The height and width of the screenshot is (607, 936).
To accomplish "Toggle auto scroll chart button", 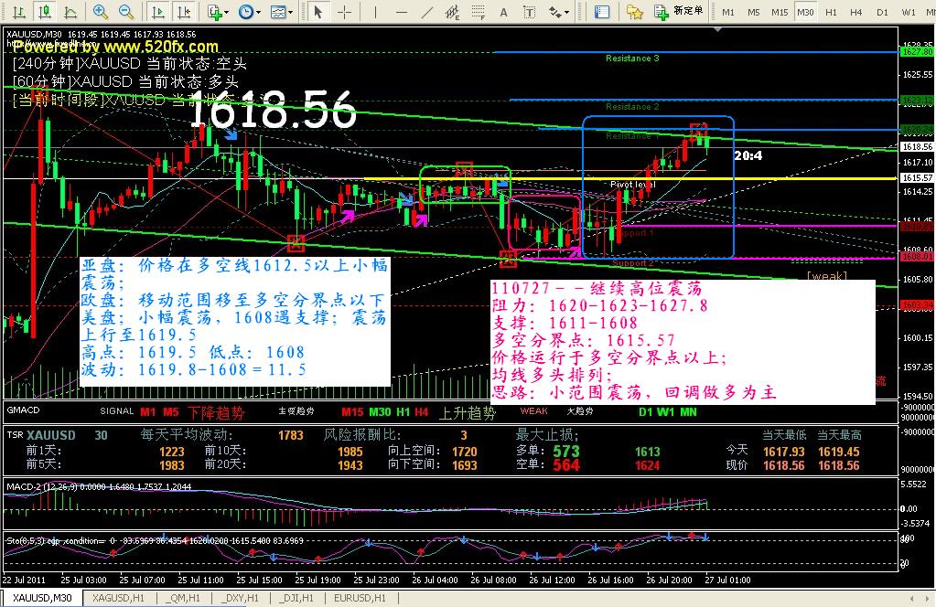I will pos(158,12).
